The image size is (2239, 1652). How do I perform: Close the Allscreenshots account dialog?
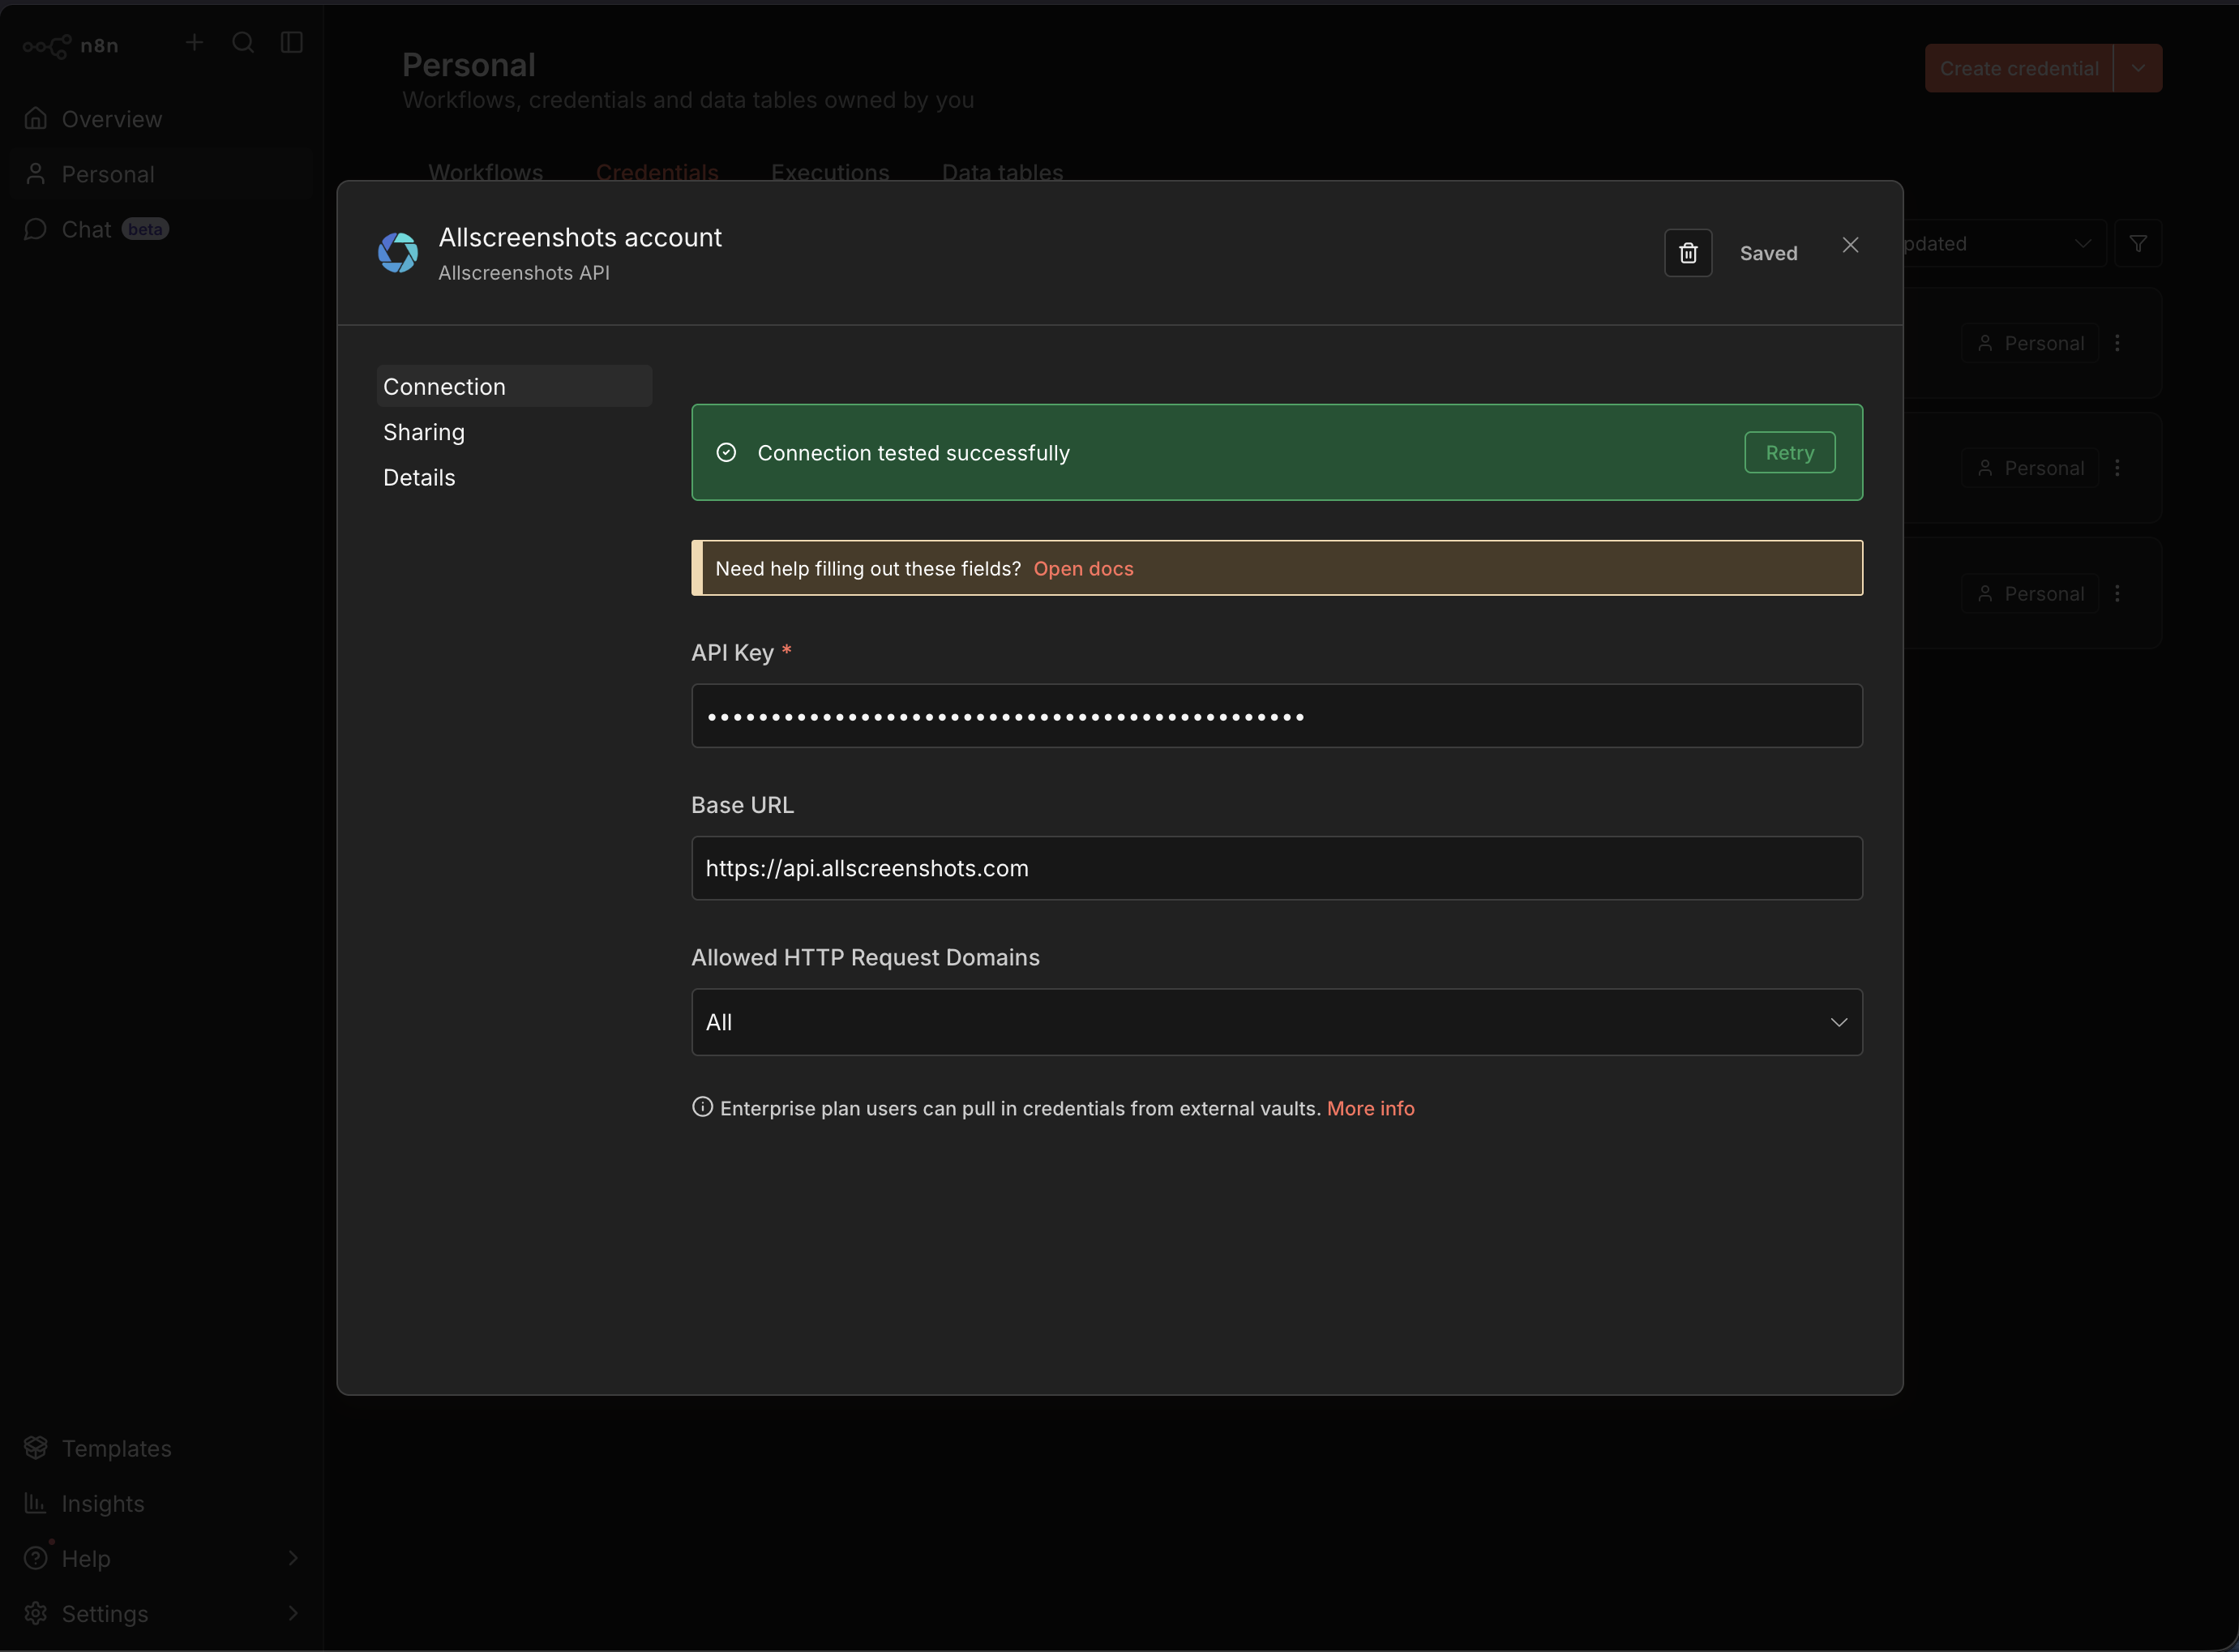[1850, 245]
